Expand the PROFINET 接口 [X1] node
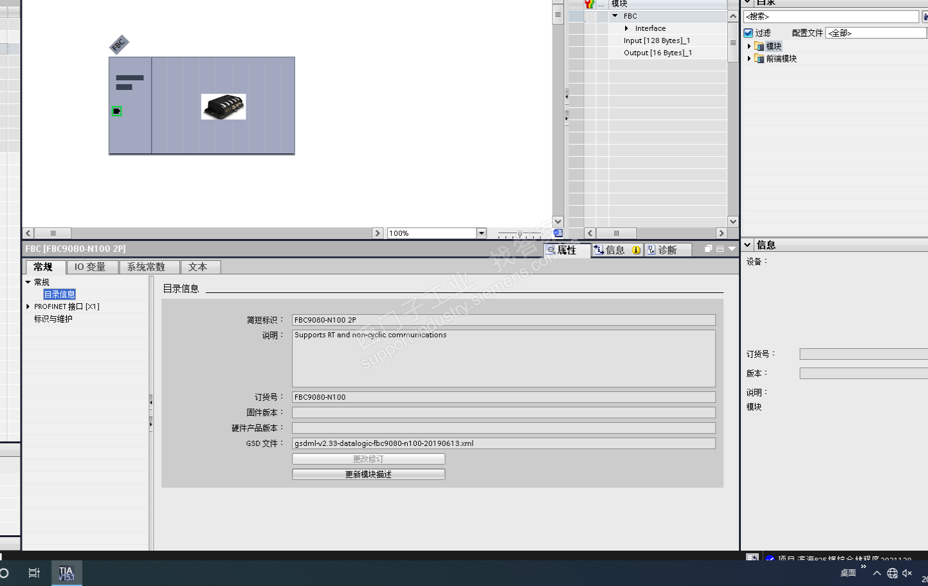This screenshot has width=928, height=586. 28,306
